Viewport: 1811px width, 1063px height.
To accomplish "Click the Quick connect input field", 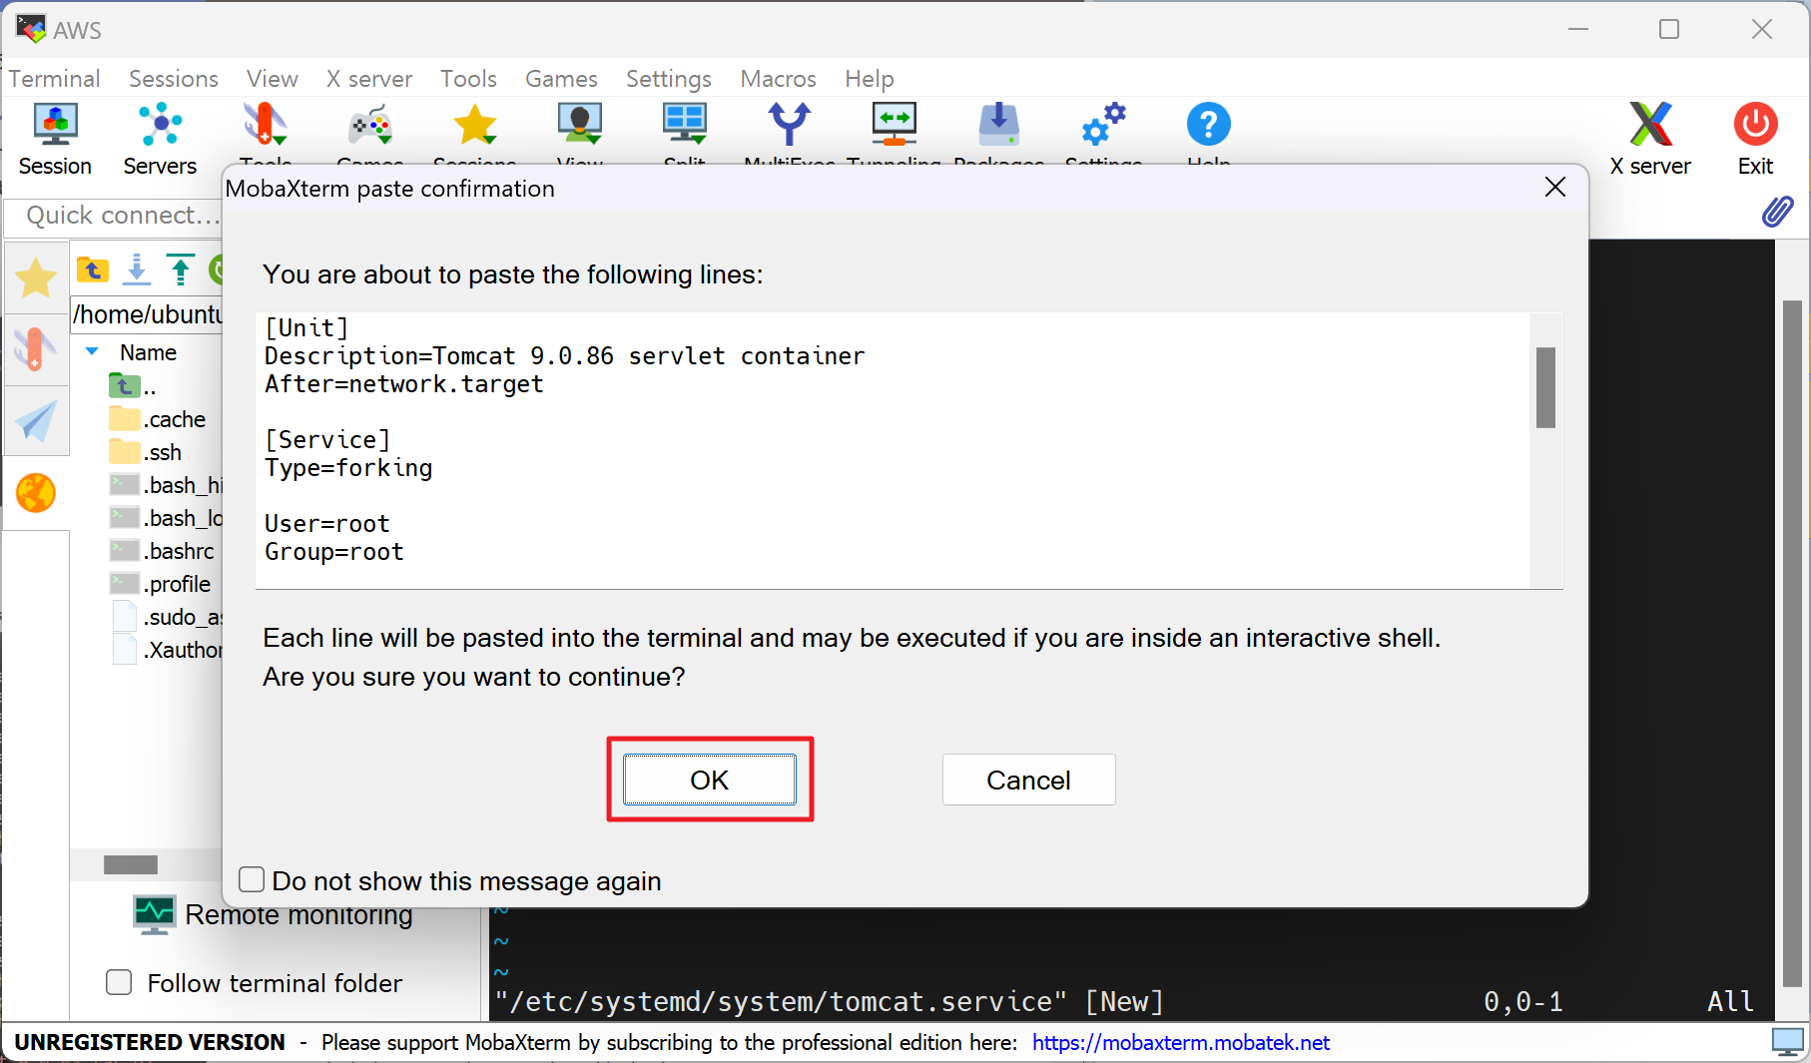I will click(x=113, y=216).
